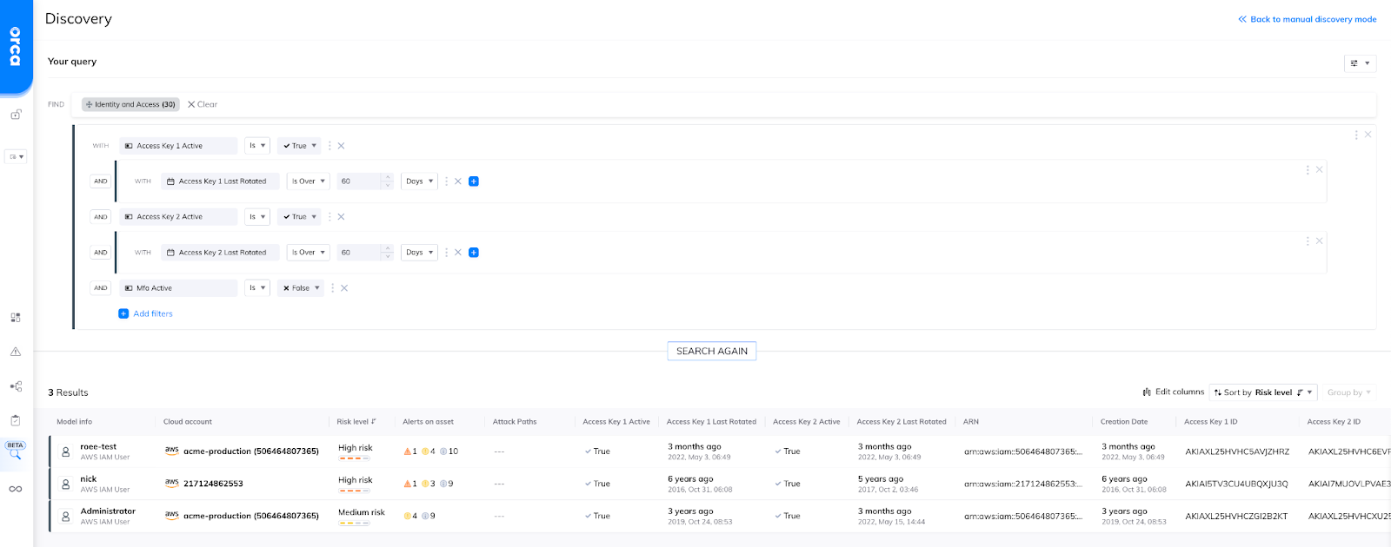The image size is (1391, 547).
Task: Click the SEARCH AGAIN button
Action: (712, 351)
